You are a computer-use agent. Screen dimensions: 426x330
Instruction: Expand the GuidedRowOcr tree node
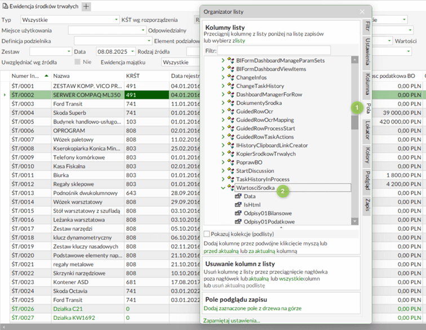click(223, 111)
